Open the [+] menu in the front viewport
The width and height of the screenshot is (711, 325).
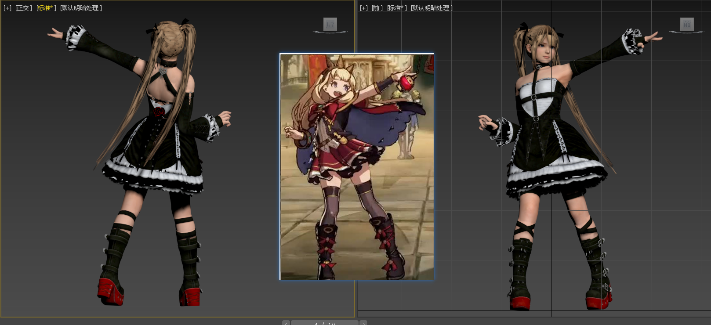(364, 8)
